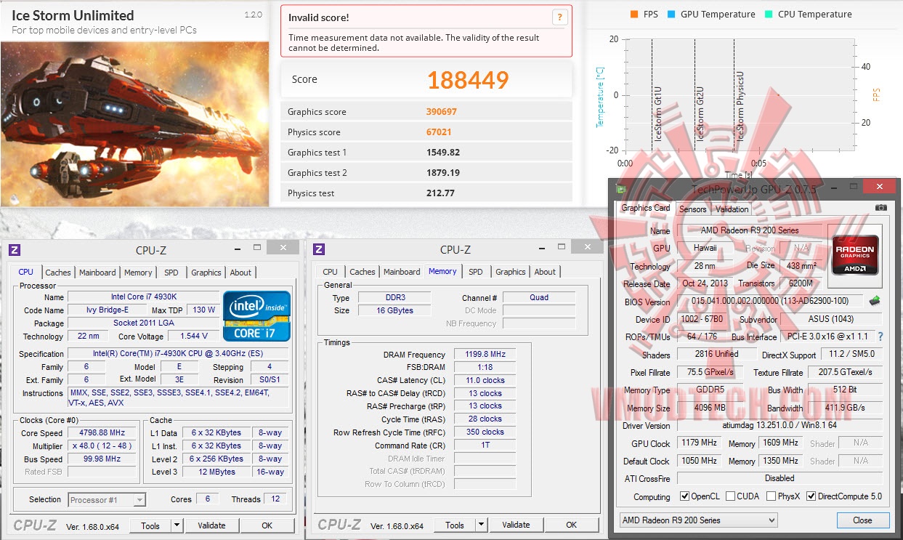This screenshot has width=903, height=540.
Task: Select CPU tab in CPU-Z Memory window
Action: (x=330, y=272)
